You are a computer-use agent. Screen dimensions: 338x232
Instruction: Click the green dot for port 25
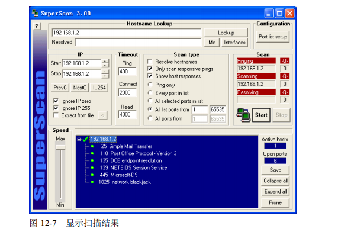pos(92,146)
